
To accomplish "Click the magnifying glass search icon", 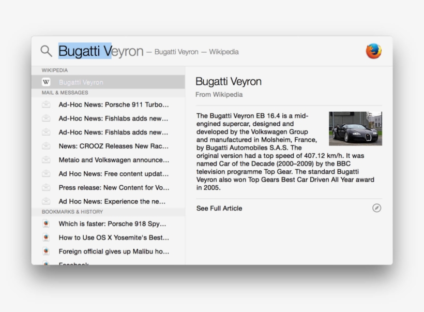I will click(x=47, y=51).
